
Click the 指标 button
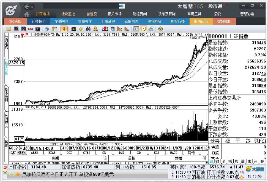click(x=13, y=153)
